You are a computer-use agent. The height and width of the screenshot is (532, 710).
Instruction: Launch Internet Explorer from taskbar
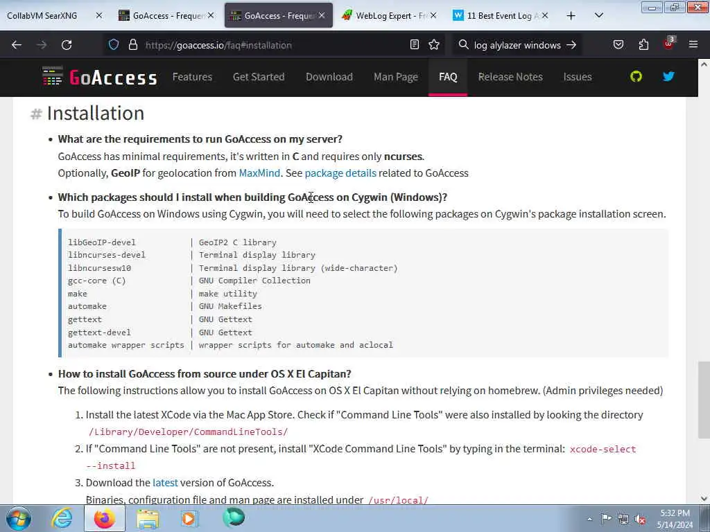[x=62, y=518]
